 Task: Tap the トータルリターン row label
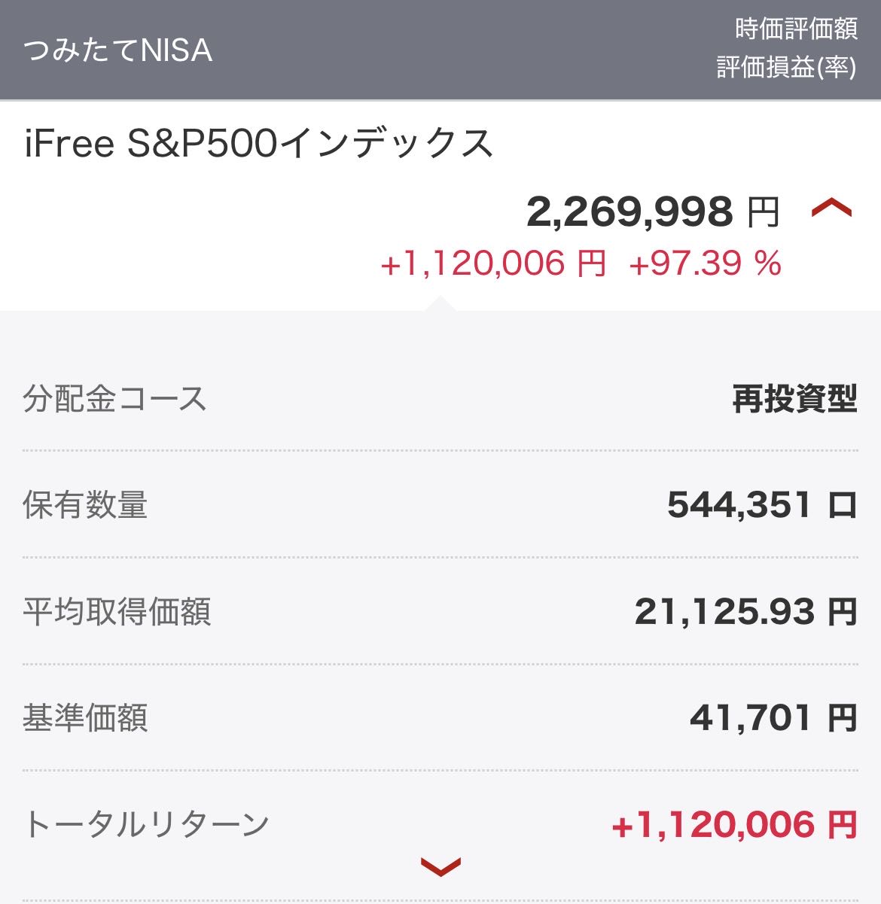click(x=146, y=823)
